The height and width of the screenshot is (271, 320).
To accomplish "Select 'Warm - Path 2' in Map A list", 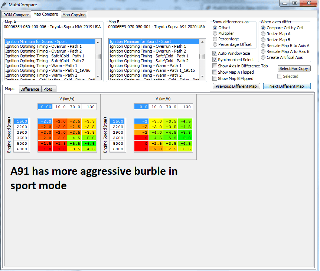I will click(x=50, y=75).
